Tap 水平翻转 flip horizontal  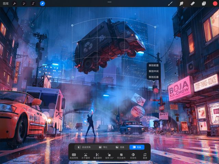pos(86,156)
